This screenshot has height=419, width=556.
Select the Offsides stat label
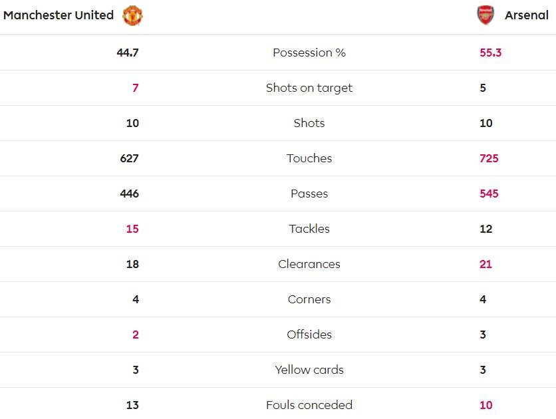309,335
